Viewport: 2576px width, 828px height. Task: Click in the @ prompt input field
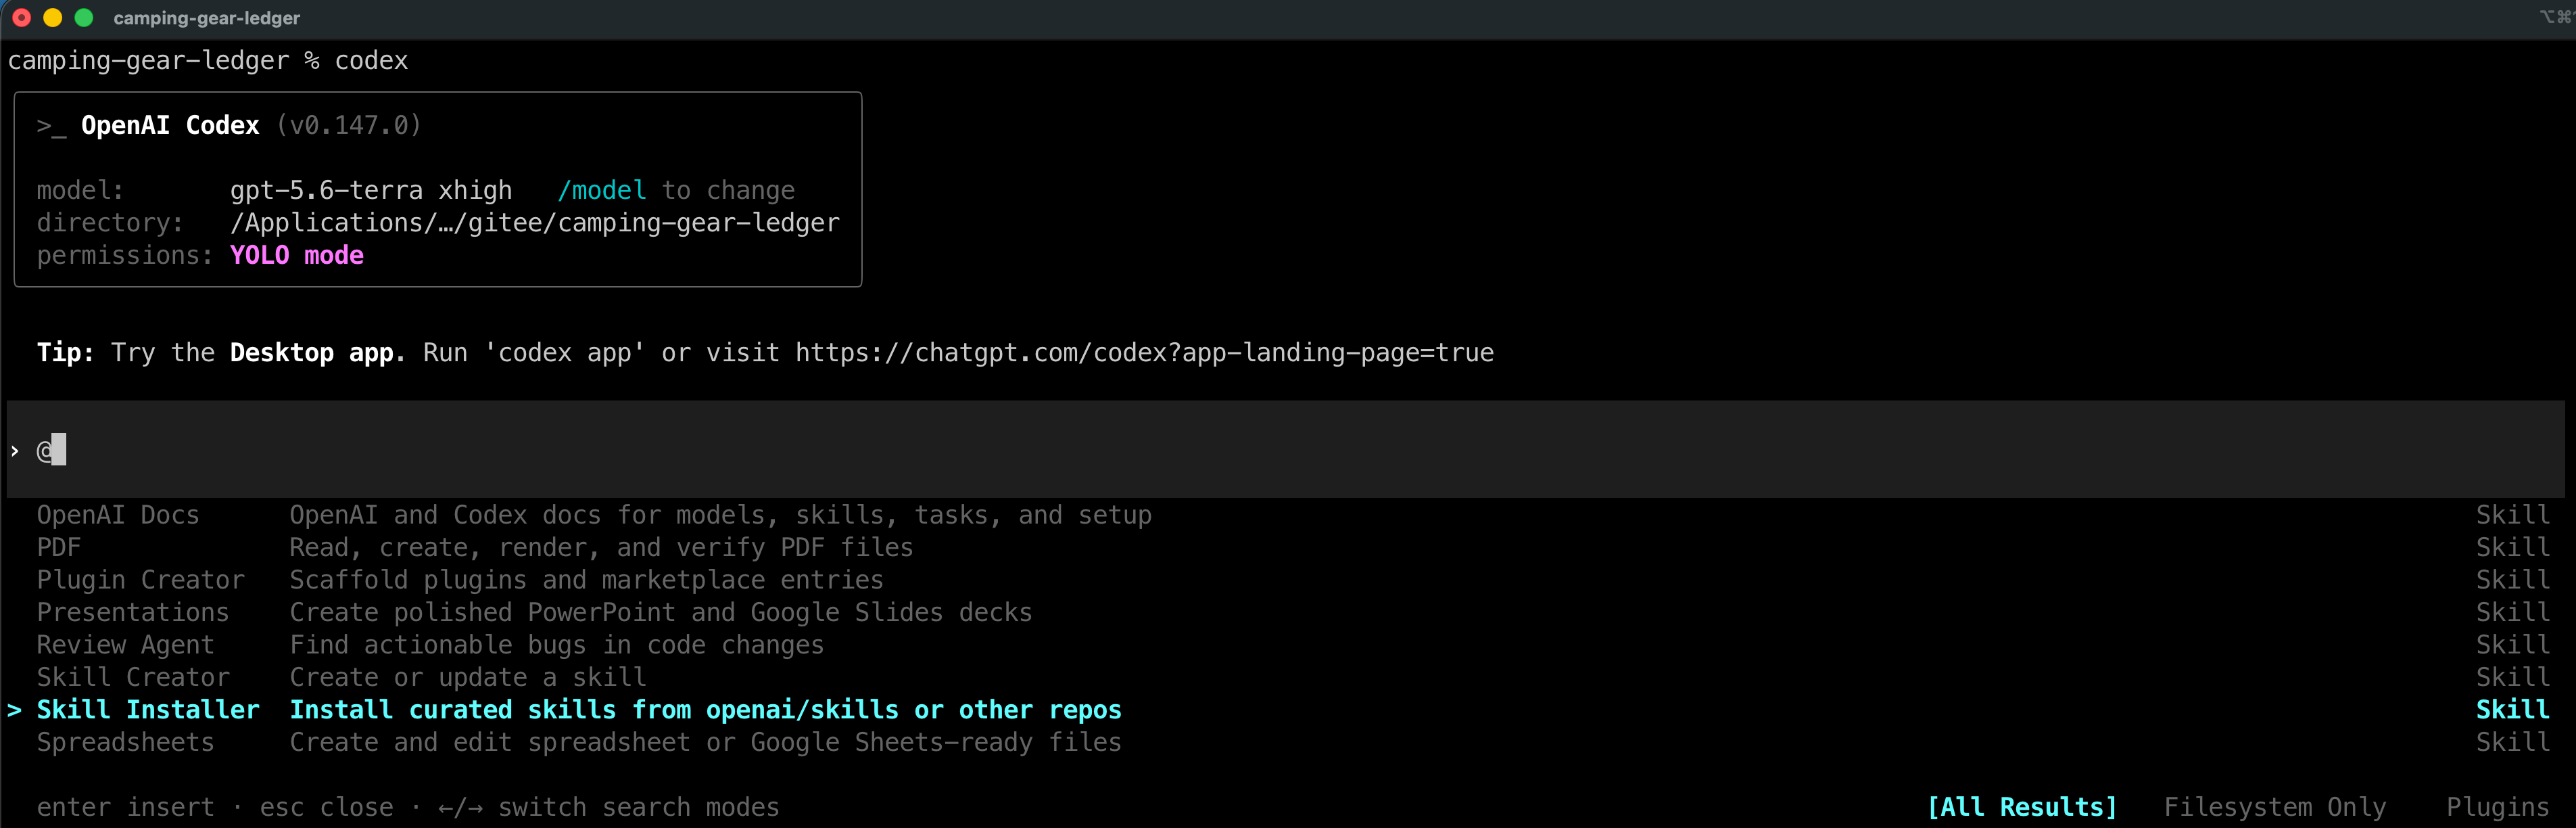(x=1286, y=450)
